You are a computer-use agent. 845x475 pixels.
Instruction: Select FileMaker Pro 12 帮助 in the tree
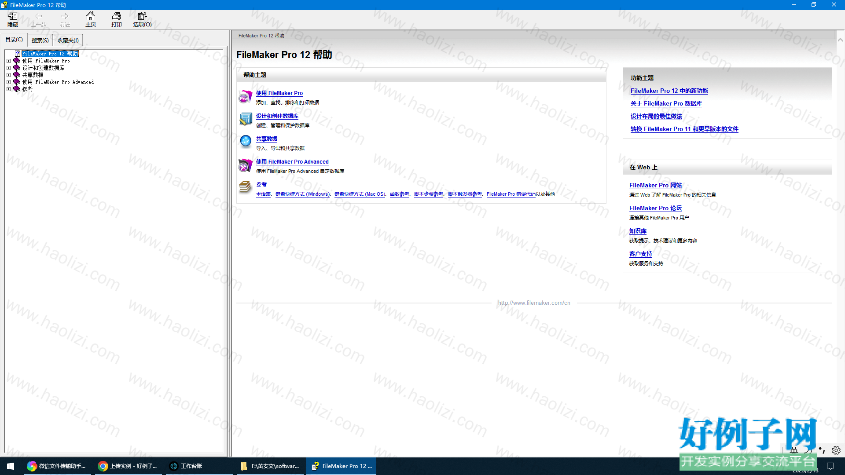point(50,54)
